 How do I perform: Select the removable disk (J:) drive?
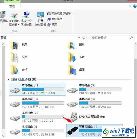(94, 130)
